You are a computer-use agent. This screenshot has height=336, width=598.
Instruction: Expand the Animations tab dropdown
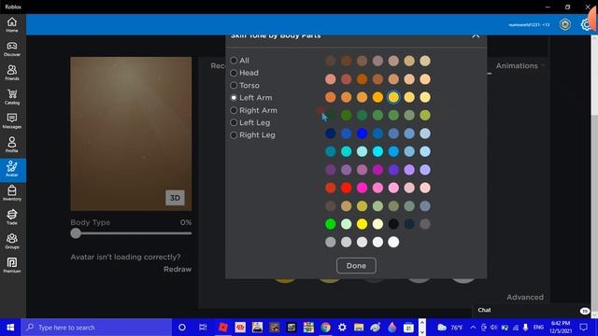520,66
